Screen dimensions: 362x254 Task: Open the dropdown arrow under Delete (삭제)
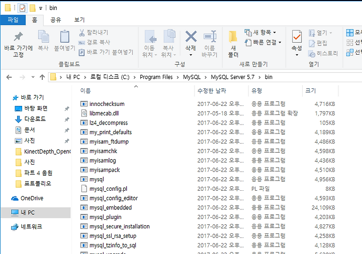pos(191,55)
